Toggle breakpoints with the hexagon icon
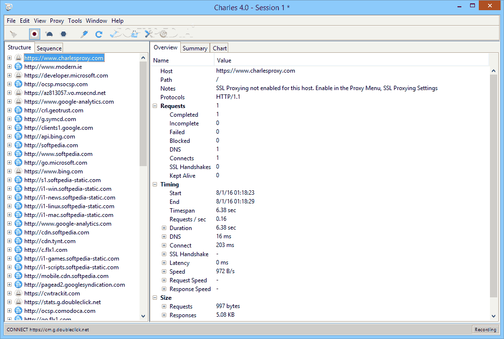This screenshot has height=339, width=504. coord(63,34)
